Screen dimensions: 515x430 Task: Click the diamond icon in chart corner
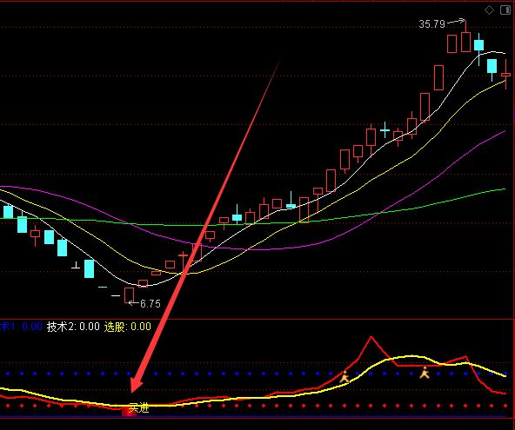click(490, 10)
